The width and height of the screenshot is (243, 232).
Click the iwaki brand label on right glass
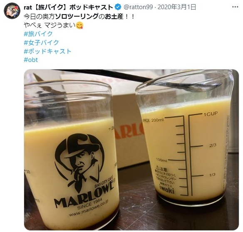pos(167,189)
